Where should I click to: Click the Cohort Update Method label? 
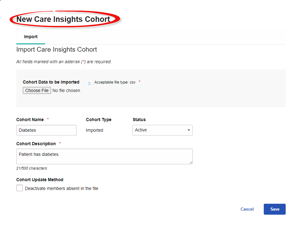[x=40, y=180]
